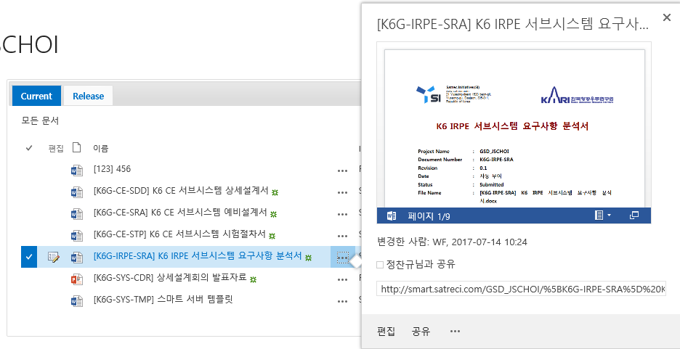Click the Word icon beside [123] 456
The width and height of the screenshot is (680, 349).
pyautogui.click(x=76, y=170)
